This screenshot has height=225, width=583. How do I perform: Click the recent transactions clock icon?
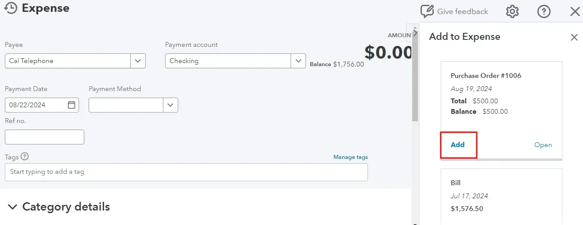coord(11,8)
